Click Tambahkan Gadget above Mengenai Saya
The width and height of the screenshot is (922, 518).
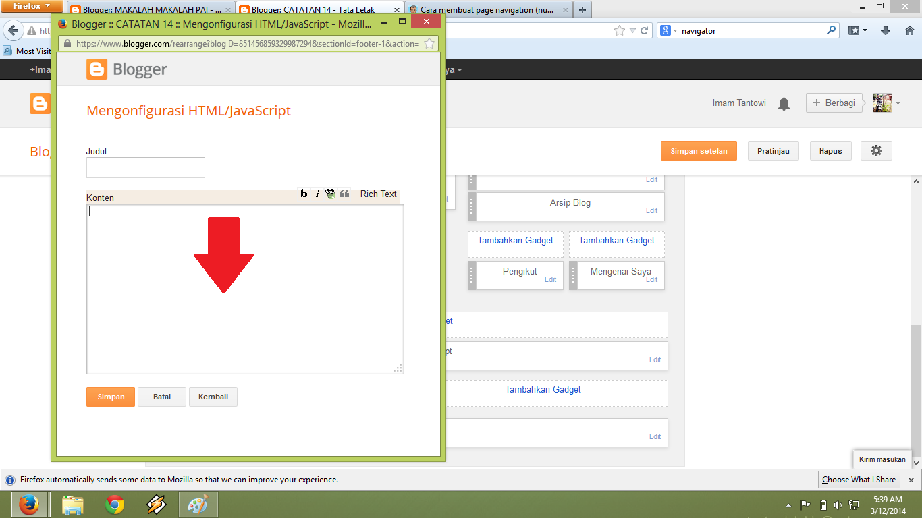[x=617, y=240]
